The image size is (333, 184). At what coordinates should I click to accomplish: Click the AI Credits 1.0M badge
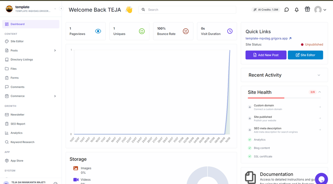pyautogui.click(x=266, y=9)
